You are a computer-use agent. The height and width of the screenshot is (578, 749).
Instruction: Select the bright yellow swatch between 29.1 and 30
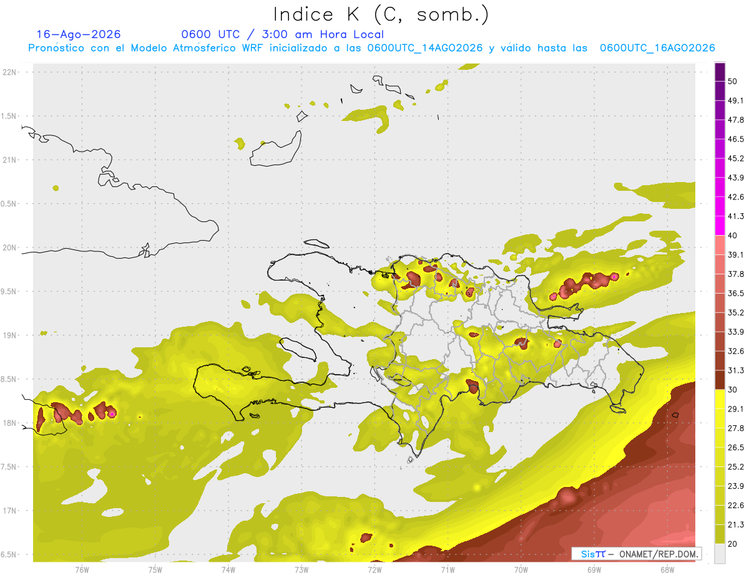[720, 399]
